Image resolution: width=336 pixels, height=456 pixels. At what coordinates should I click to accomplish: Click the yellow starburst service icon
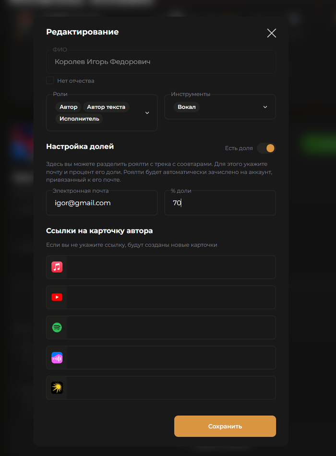pos(57,388)
